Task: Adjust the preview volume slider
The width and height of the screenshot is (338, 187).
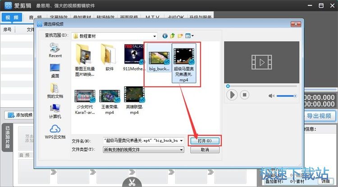Action: tap(287, 96)
